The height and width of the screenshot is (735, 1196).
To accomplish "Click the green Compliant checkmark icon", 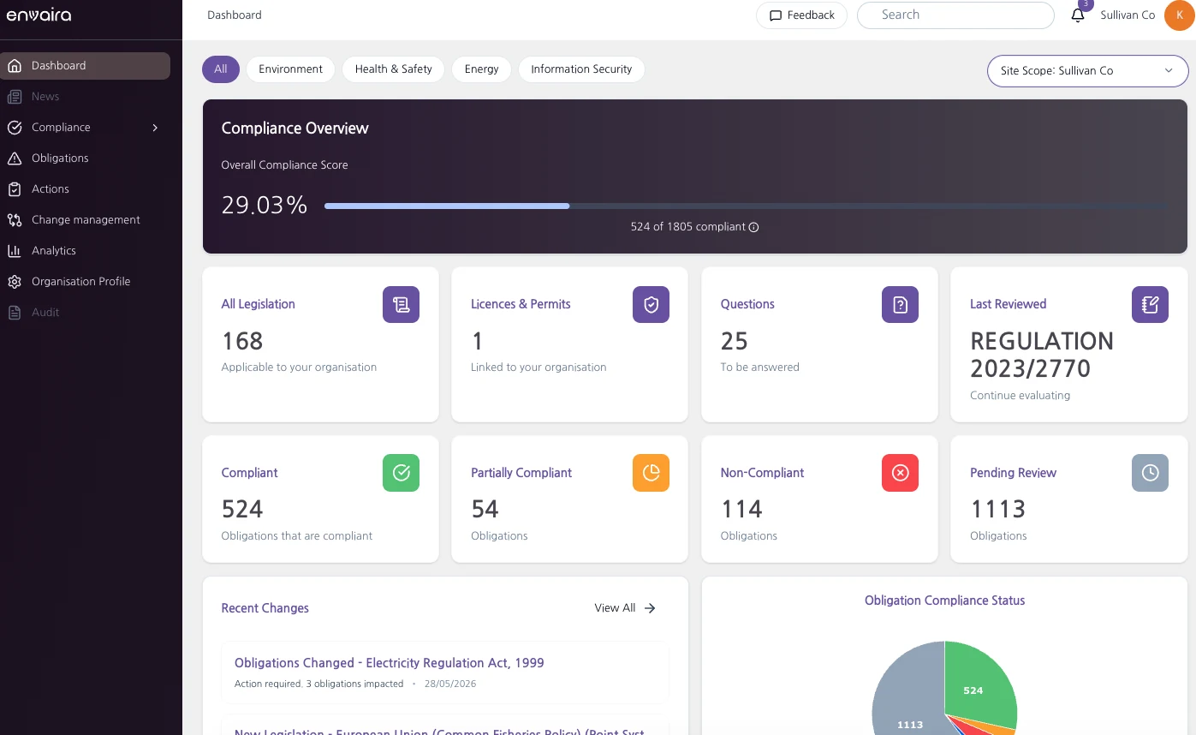I will point(401,473).
